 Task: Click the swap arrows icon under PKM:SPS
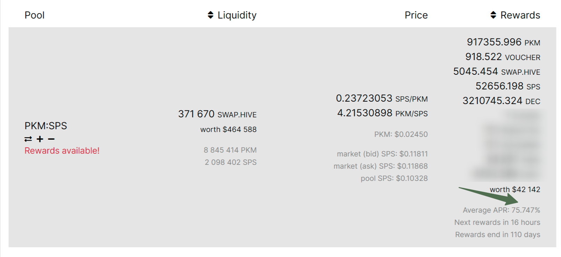pyautogui.click(x=28, y=139)
